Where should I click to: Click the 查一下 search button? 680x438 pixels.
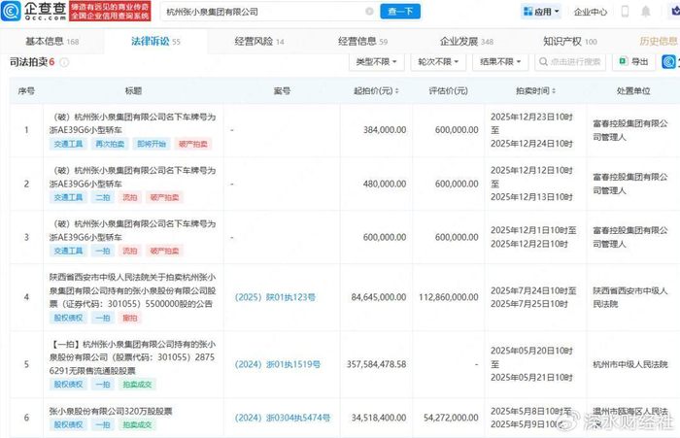click(x=400, y=12)
